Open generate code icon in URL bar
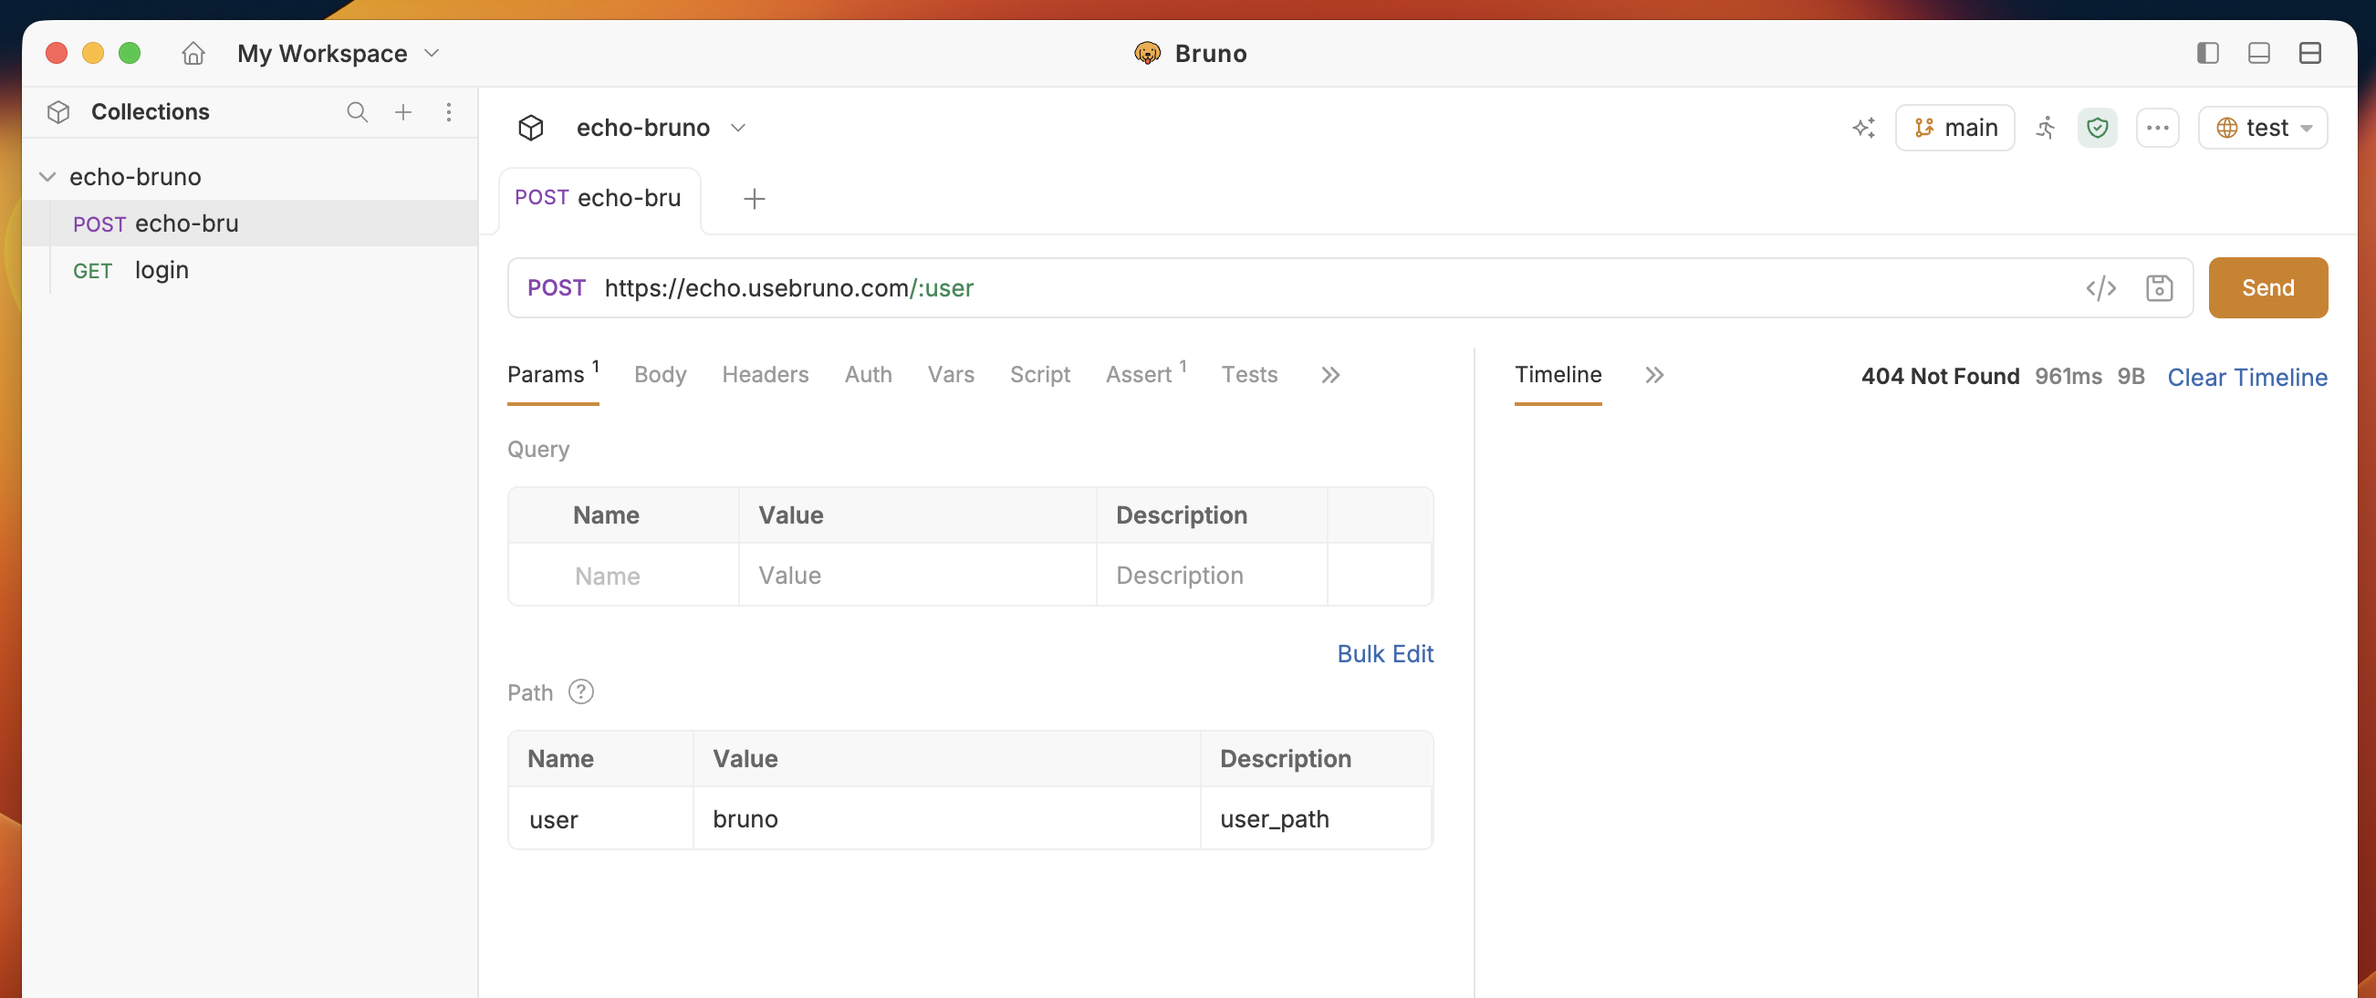The width and height of the screenshot is (2376, 998). click(2100, 287)
